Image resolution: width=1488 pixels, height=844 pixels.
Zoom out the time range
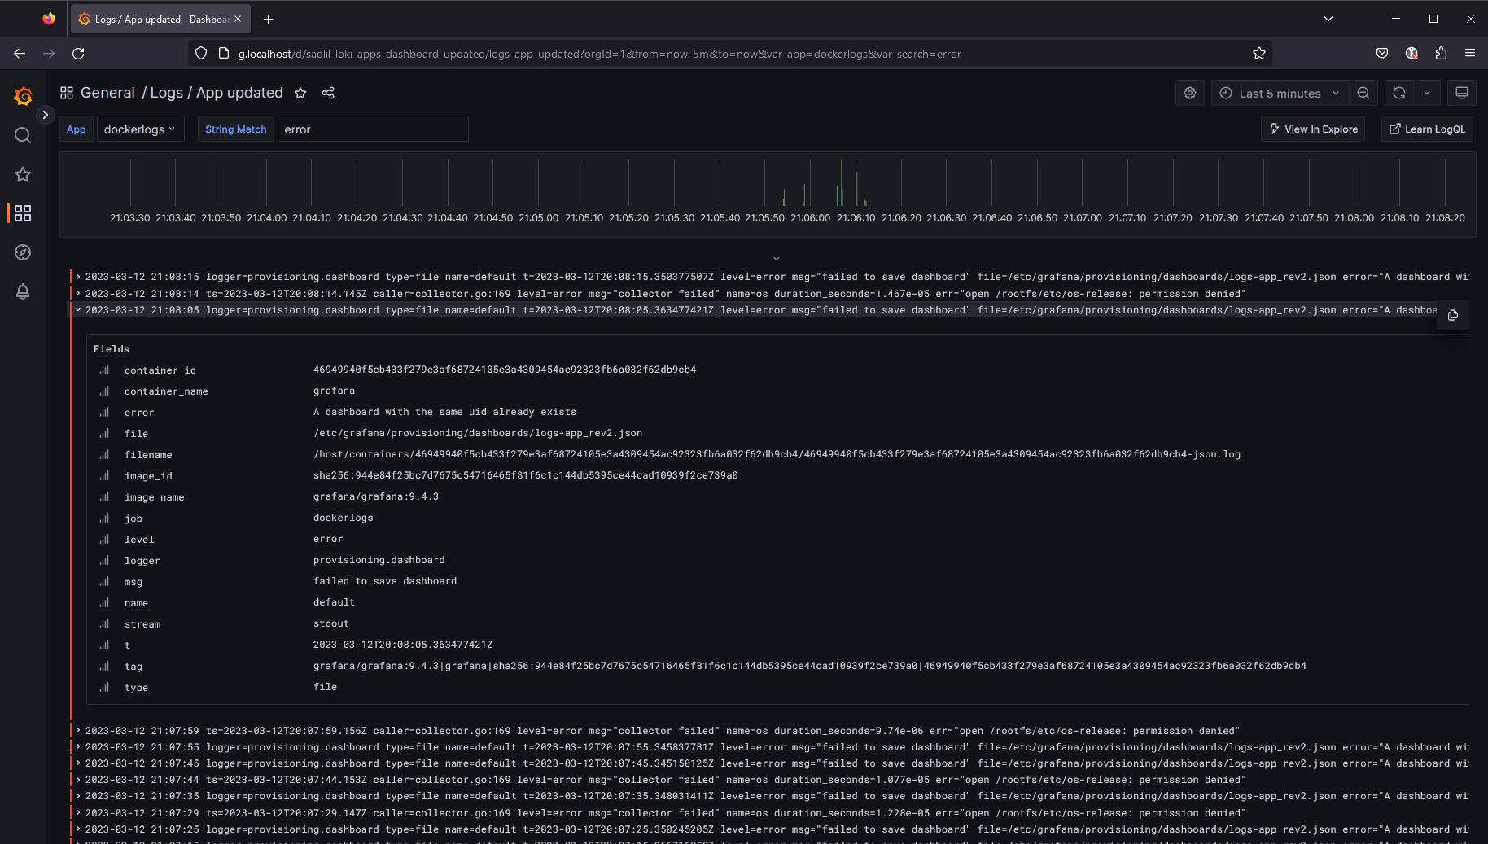1363,93
